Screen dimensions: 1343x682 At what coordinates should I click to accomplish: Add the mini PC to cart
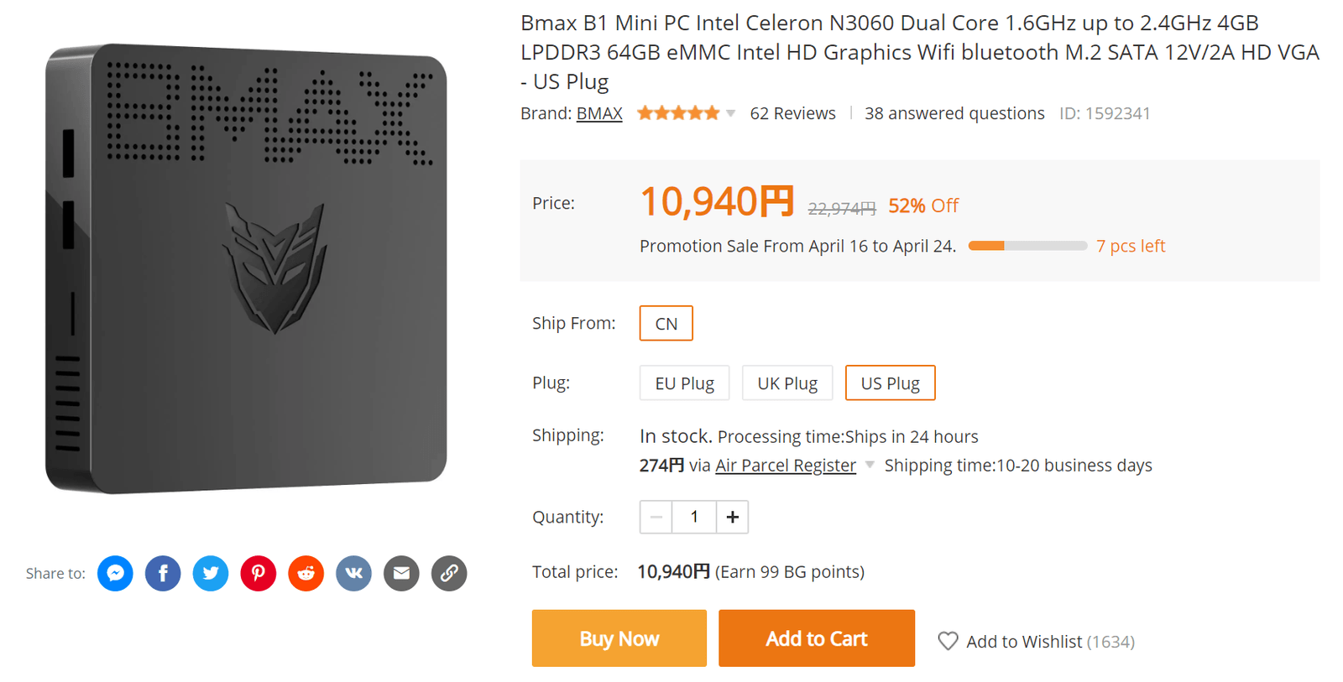[x=816, y=638]
